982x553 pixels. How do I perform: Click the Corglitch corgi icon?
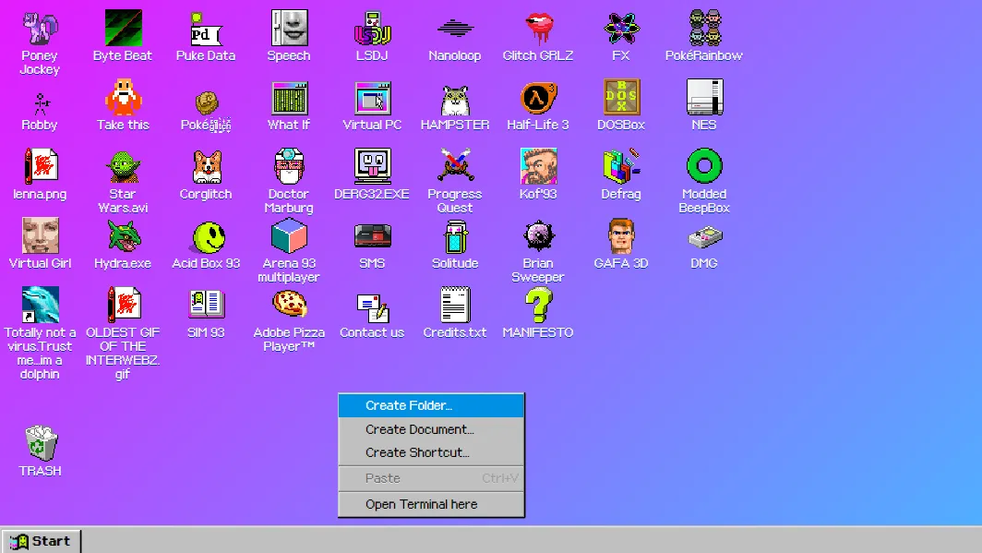click(206, 168)
